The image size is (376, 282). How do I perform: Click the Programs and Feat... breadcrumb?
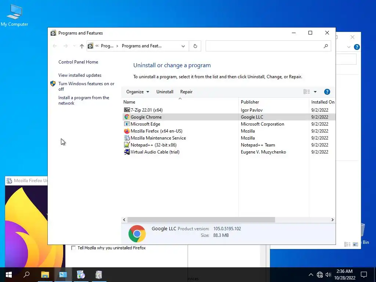click(141, 46)
